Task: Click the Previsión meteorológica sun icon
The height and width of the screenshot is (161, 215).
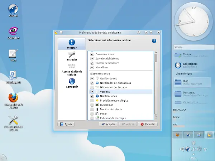Action: coord(97,101)
